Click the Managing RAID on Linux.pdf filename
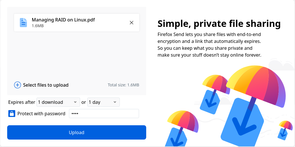Screen dimensions: 295x147 click(63, 20)
